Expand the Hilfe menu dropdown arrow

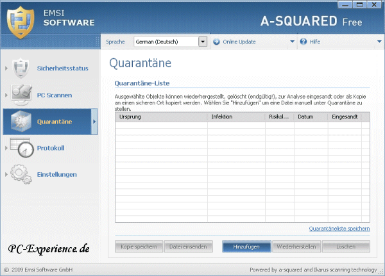coord(379,42)
